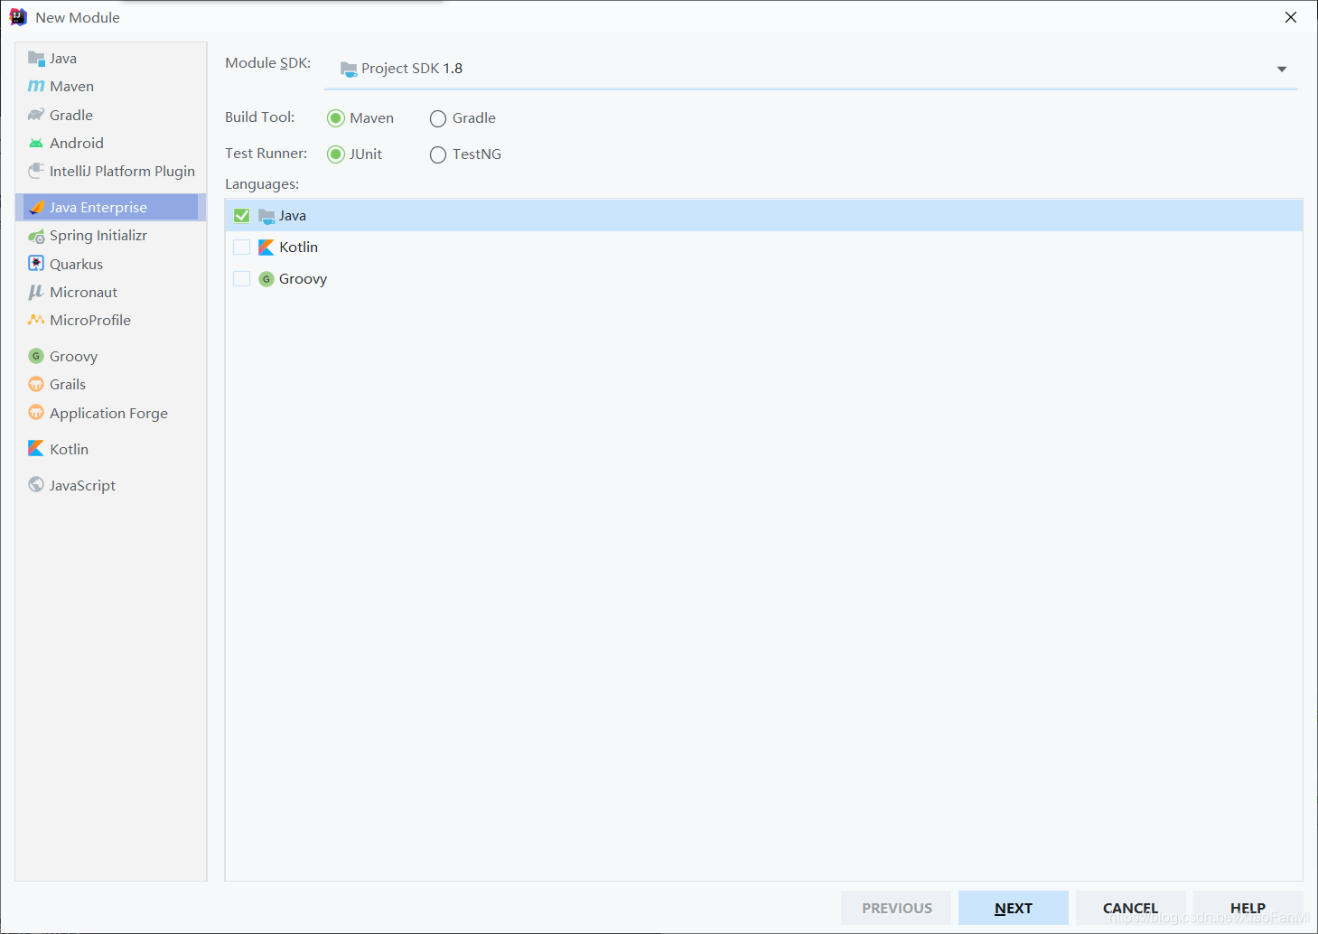Viewport: 1318px width, 934px height.
Task: Select TestNG test runner radio button
Action: click(x=438, y=154)
